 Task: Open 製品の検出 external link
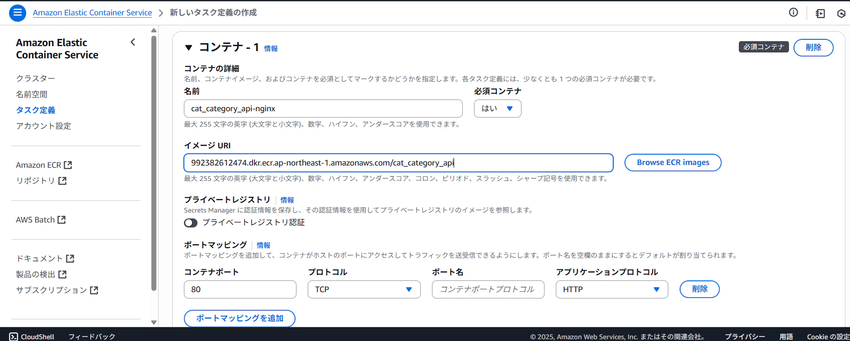[41, 274]
